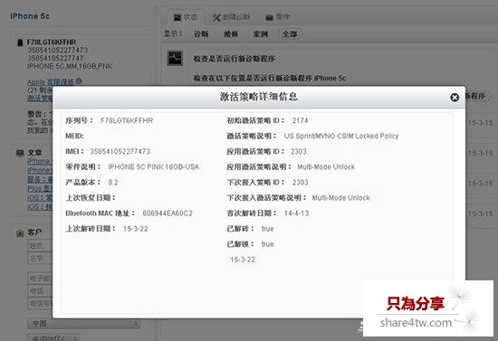The height and width of the screenshot is (341, 498).
Task: Click the box icon on 零件 tab
Action: pyautogui.click(x=269, y=17)
